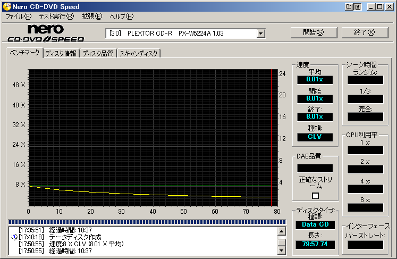Switch to the ディスク情報 tab
The image size is (397, 259).
coord(61,53)
